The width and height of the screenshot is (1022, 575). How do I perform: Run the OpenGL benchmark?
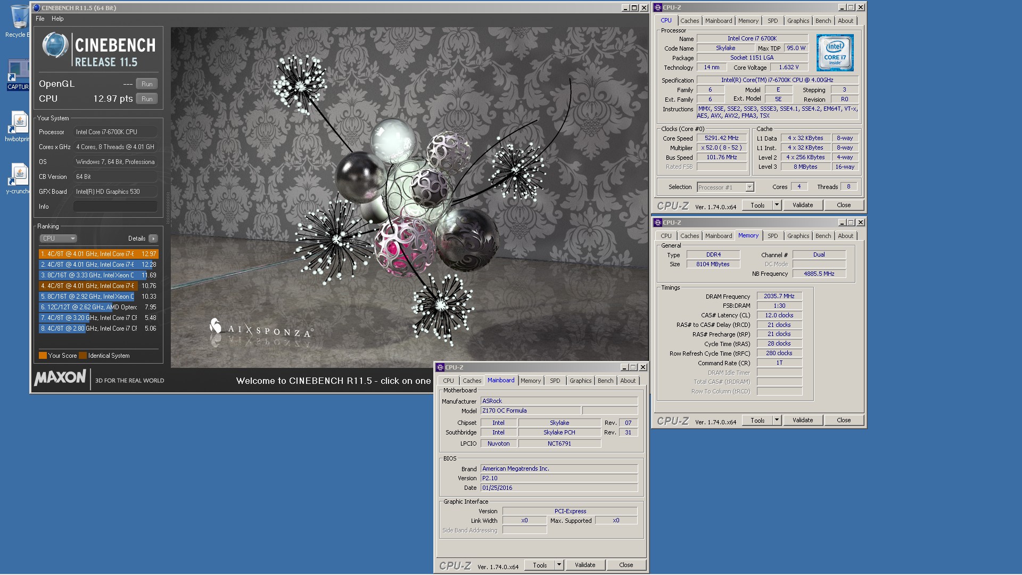(x=147, y=84)
